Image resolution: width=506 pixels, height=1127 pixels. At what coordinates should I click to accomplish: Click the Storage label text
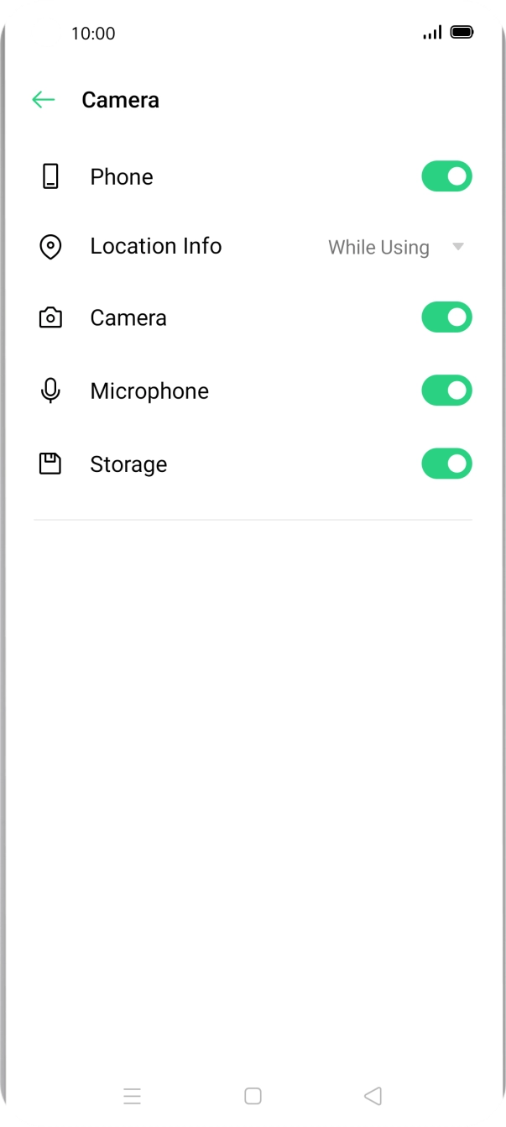[128, 464]
